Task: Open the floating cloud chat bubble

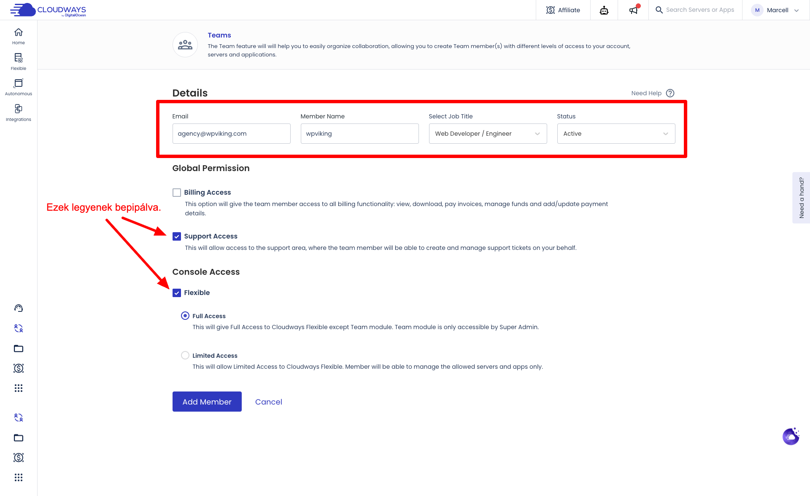Action: pyautogui.click(x=791, y=437)
